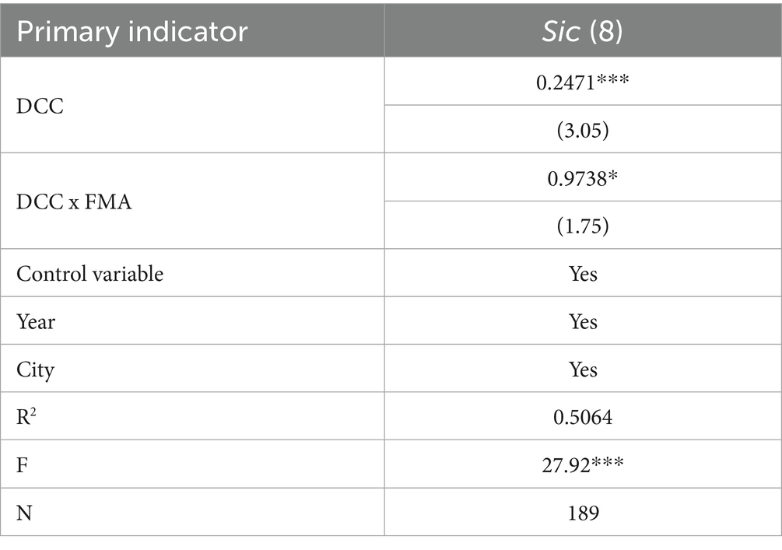Select the 'DCC x FMA' row label

75,201
